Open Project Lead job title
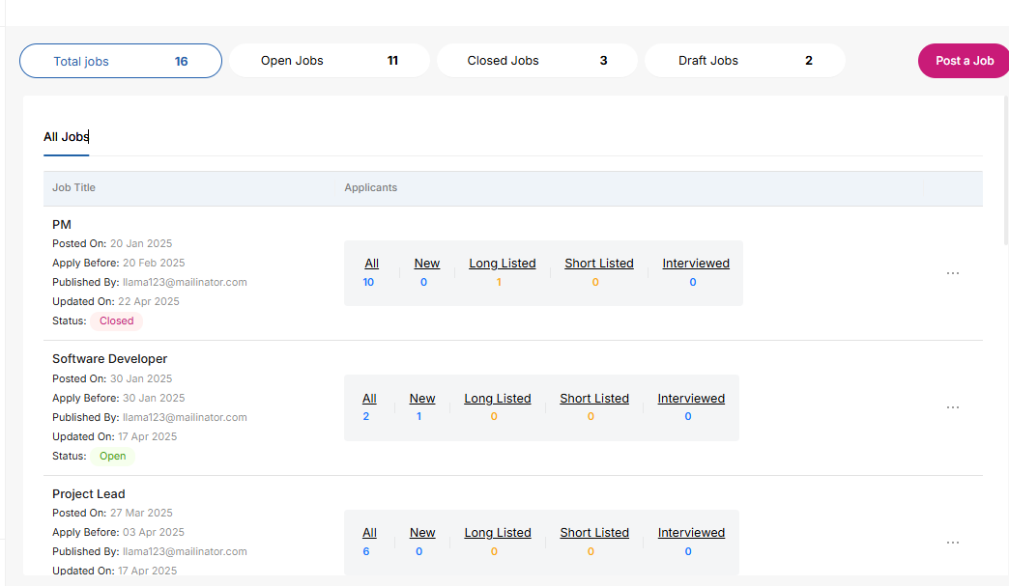 89,494
